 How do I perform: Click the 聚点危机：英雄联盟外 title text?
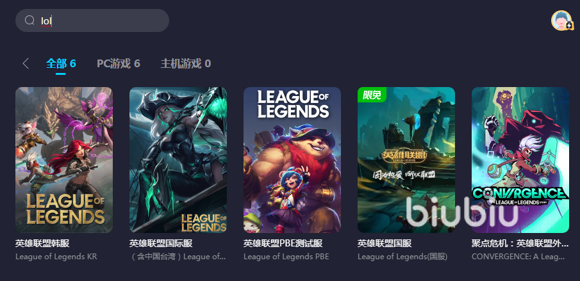click(x=520, y=243)
